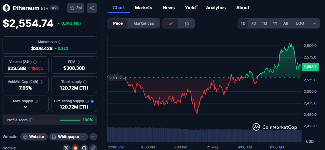Viewport: 325px width, 150px height.
Task: Open the GitHub social link
Action: pos(84,148)
